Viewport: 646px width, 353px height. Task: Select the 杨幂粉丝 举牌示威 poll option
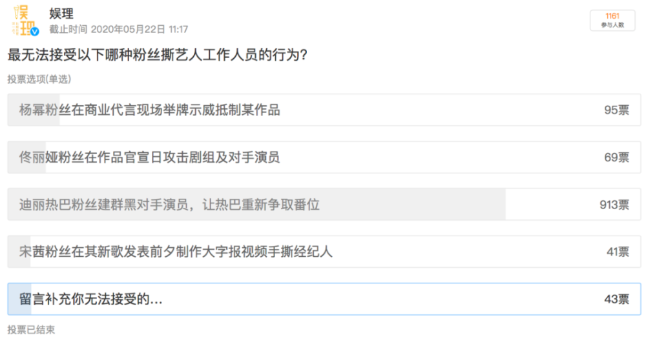pyautogui.click(x=324, y=110)
